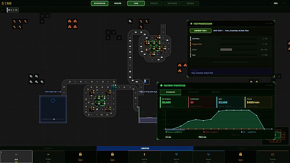
Task: Click the locked Tier 2 slot after Storage-adjacent Merger
Action: coord(241,157)
